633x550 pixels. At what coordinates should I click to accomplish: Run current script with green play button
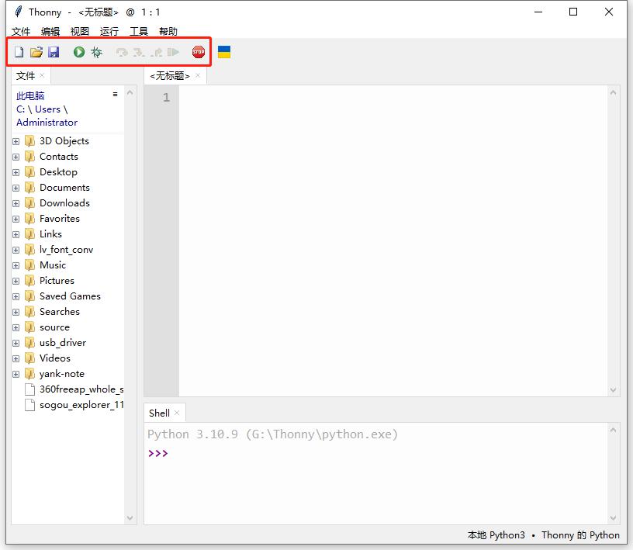79,52
